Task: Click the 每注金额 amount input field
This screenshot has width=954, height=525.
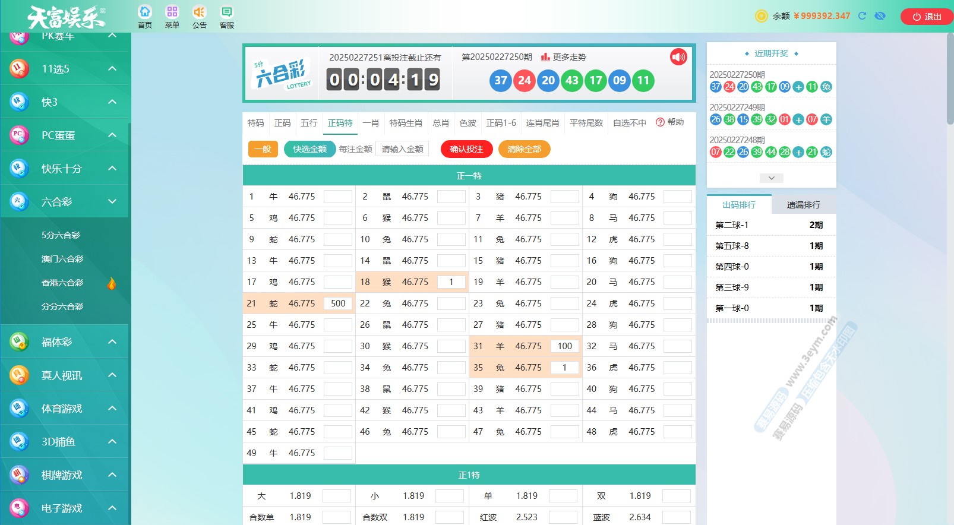Action: [403, 149]
